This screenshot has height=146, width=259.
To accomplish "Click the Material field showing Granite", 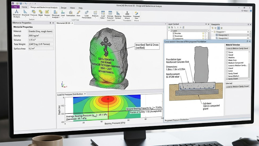I will (x=41, y=31).
